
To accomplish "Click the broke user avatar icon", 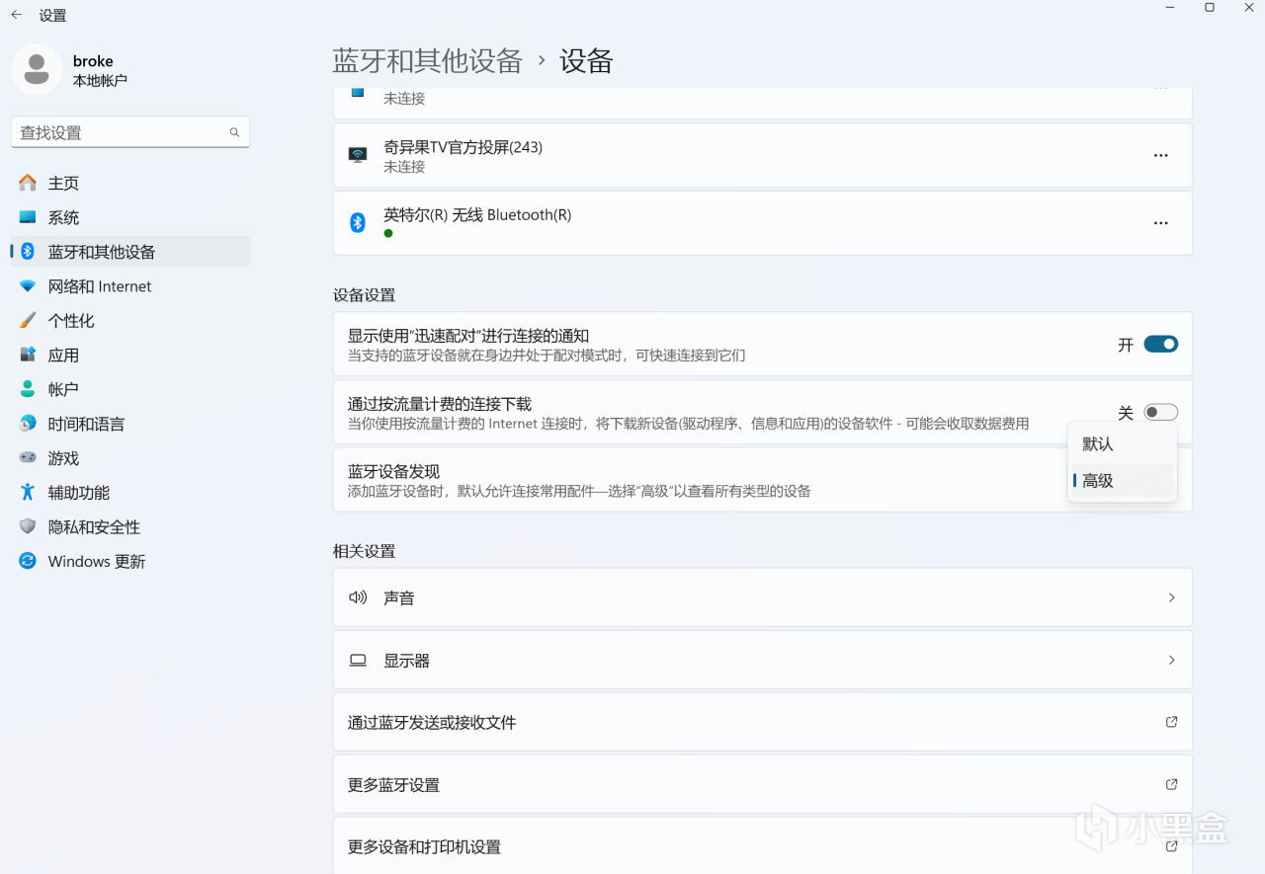I will tap(37, 69).
